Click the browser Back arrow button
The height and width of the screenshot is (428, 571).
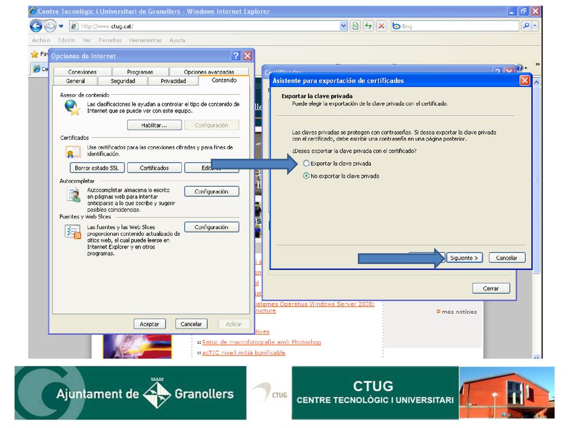click(x=36, y=26)
